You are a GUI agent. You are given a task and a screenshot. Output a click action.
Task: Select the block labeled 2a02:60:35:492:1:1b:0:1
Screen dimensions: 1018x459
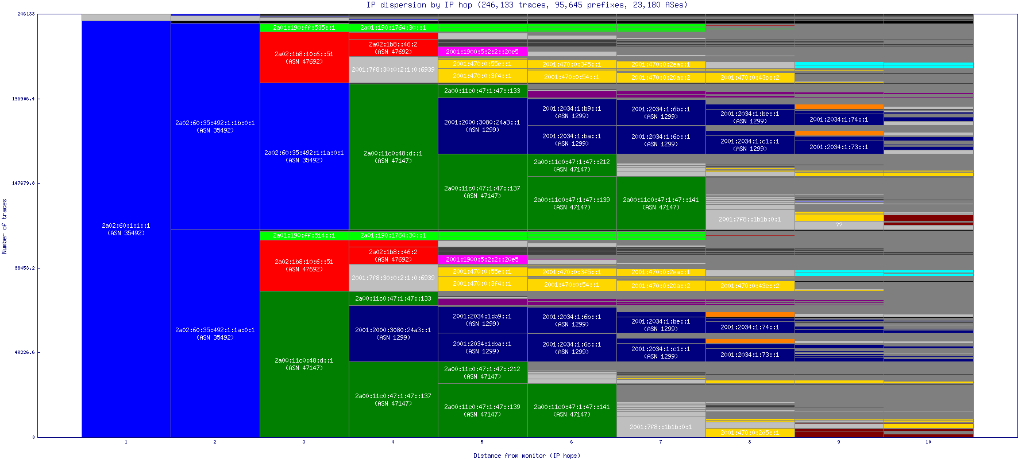click(215, 126)
